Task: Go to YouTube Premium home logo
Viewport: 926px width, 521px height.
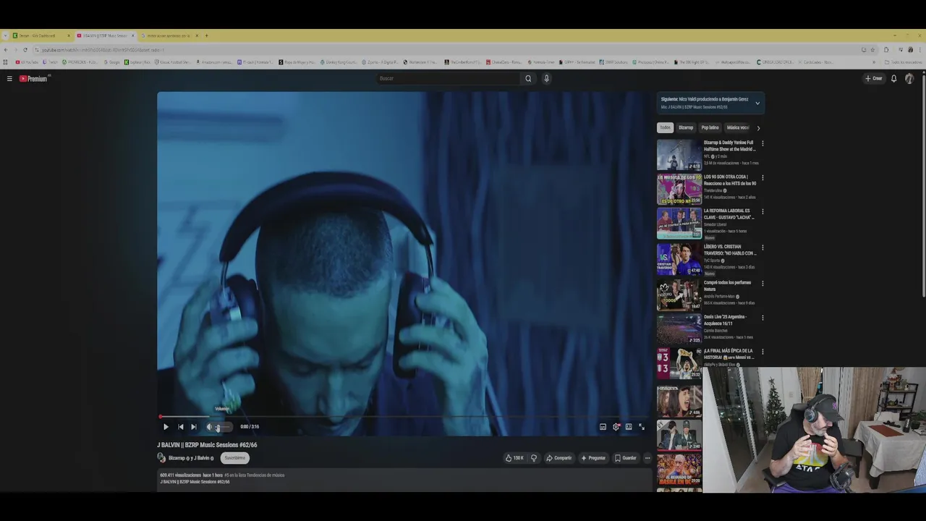Action: (33, 79)
